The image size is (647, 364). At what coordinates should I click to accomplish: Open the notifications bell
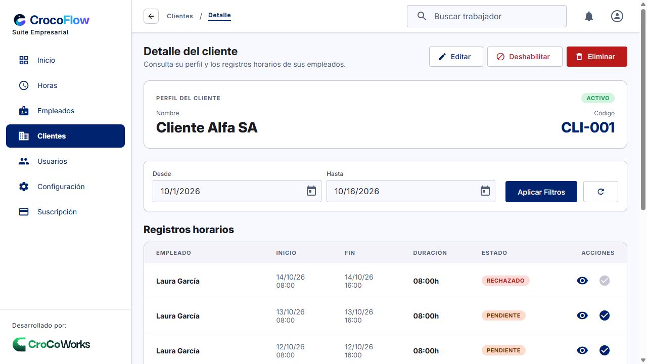click(589, 16)
